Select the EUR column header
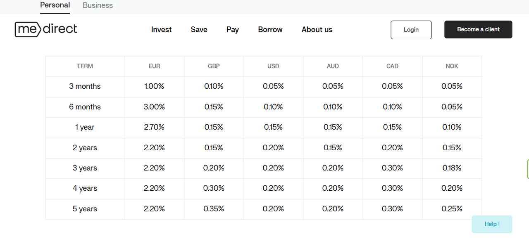This screenshot has height=251, width=529. click(x=154, y=66)
